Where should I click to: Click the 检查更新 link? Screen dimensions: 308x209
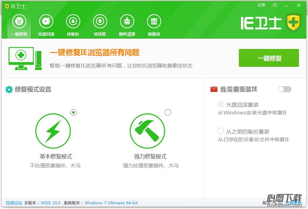click(x=294, y=203)
